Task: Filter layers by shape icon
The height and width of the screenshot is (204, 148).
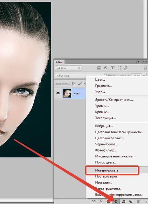Action: click(x=119, y=68)
